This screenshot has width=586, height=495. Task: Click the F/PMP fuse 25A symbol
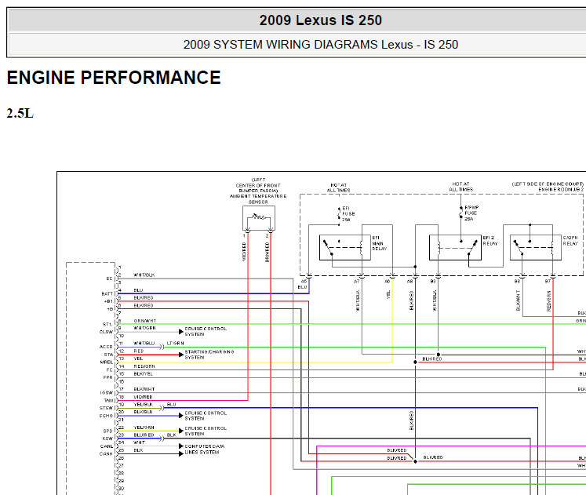460,213
